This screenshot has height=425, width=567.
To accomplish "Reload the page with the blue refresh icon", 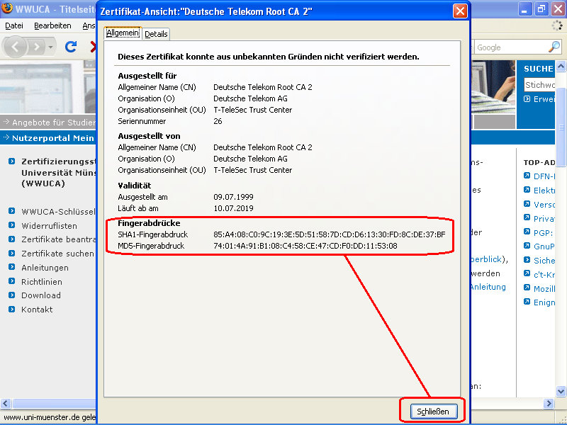I will [x=71, y=47].
